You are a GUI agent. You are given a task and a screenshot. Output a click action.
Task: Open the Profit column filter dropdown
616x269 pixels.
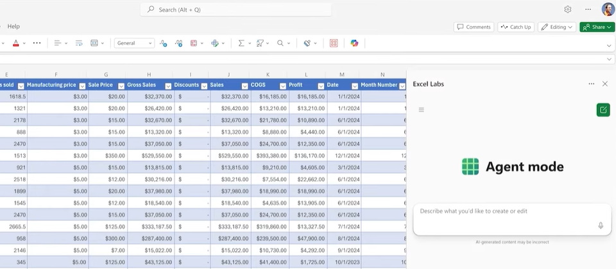tap(320, 85)
